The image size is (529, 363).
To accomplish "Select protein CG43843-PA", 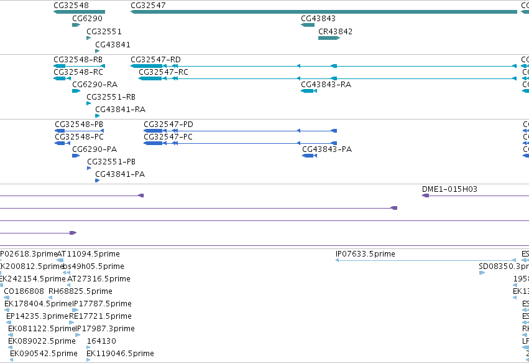I will (x=327, y=149).
